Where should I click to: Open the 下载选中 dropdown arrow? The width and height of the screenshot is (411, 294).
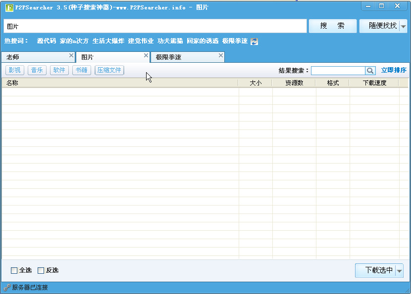click(399, 271)
